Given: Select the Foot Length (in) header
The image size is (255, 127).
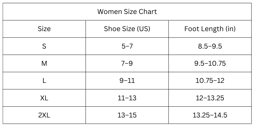Looking at the screenshot, I should tap(210, 29).
